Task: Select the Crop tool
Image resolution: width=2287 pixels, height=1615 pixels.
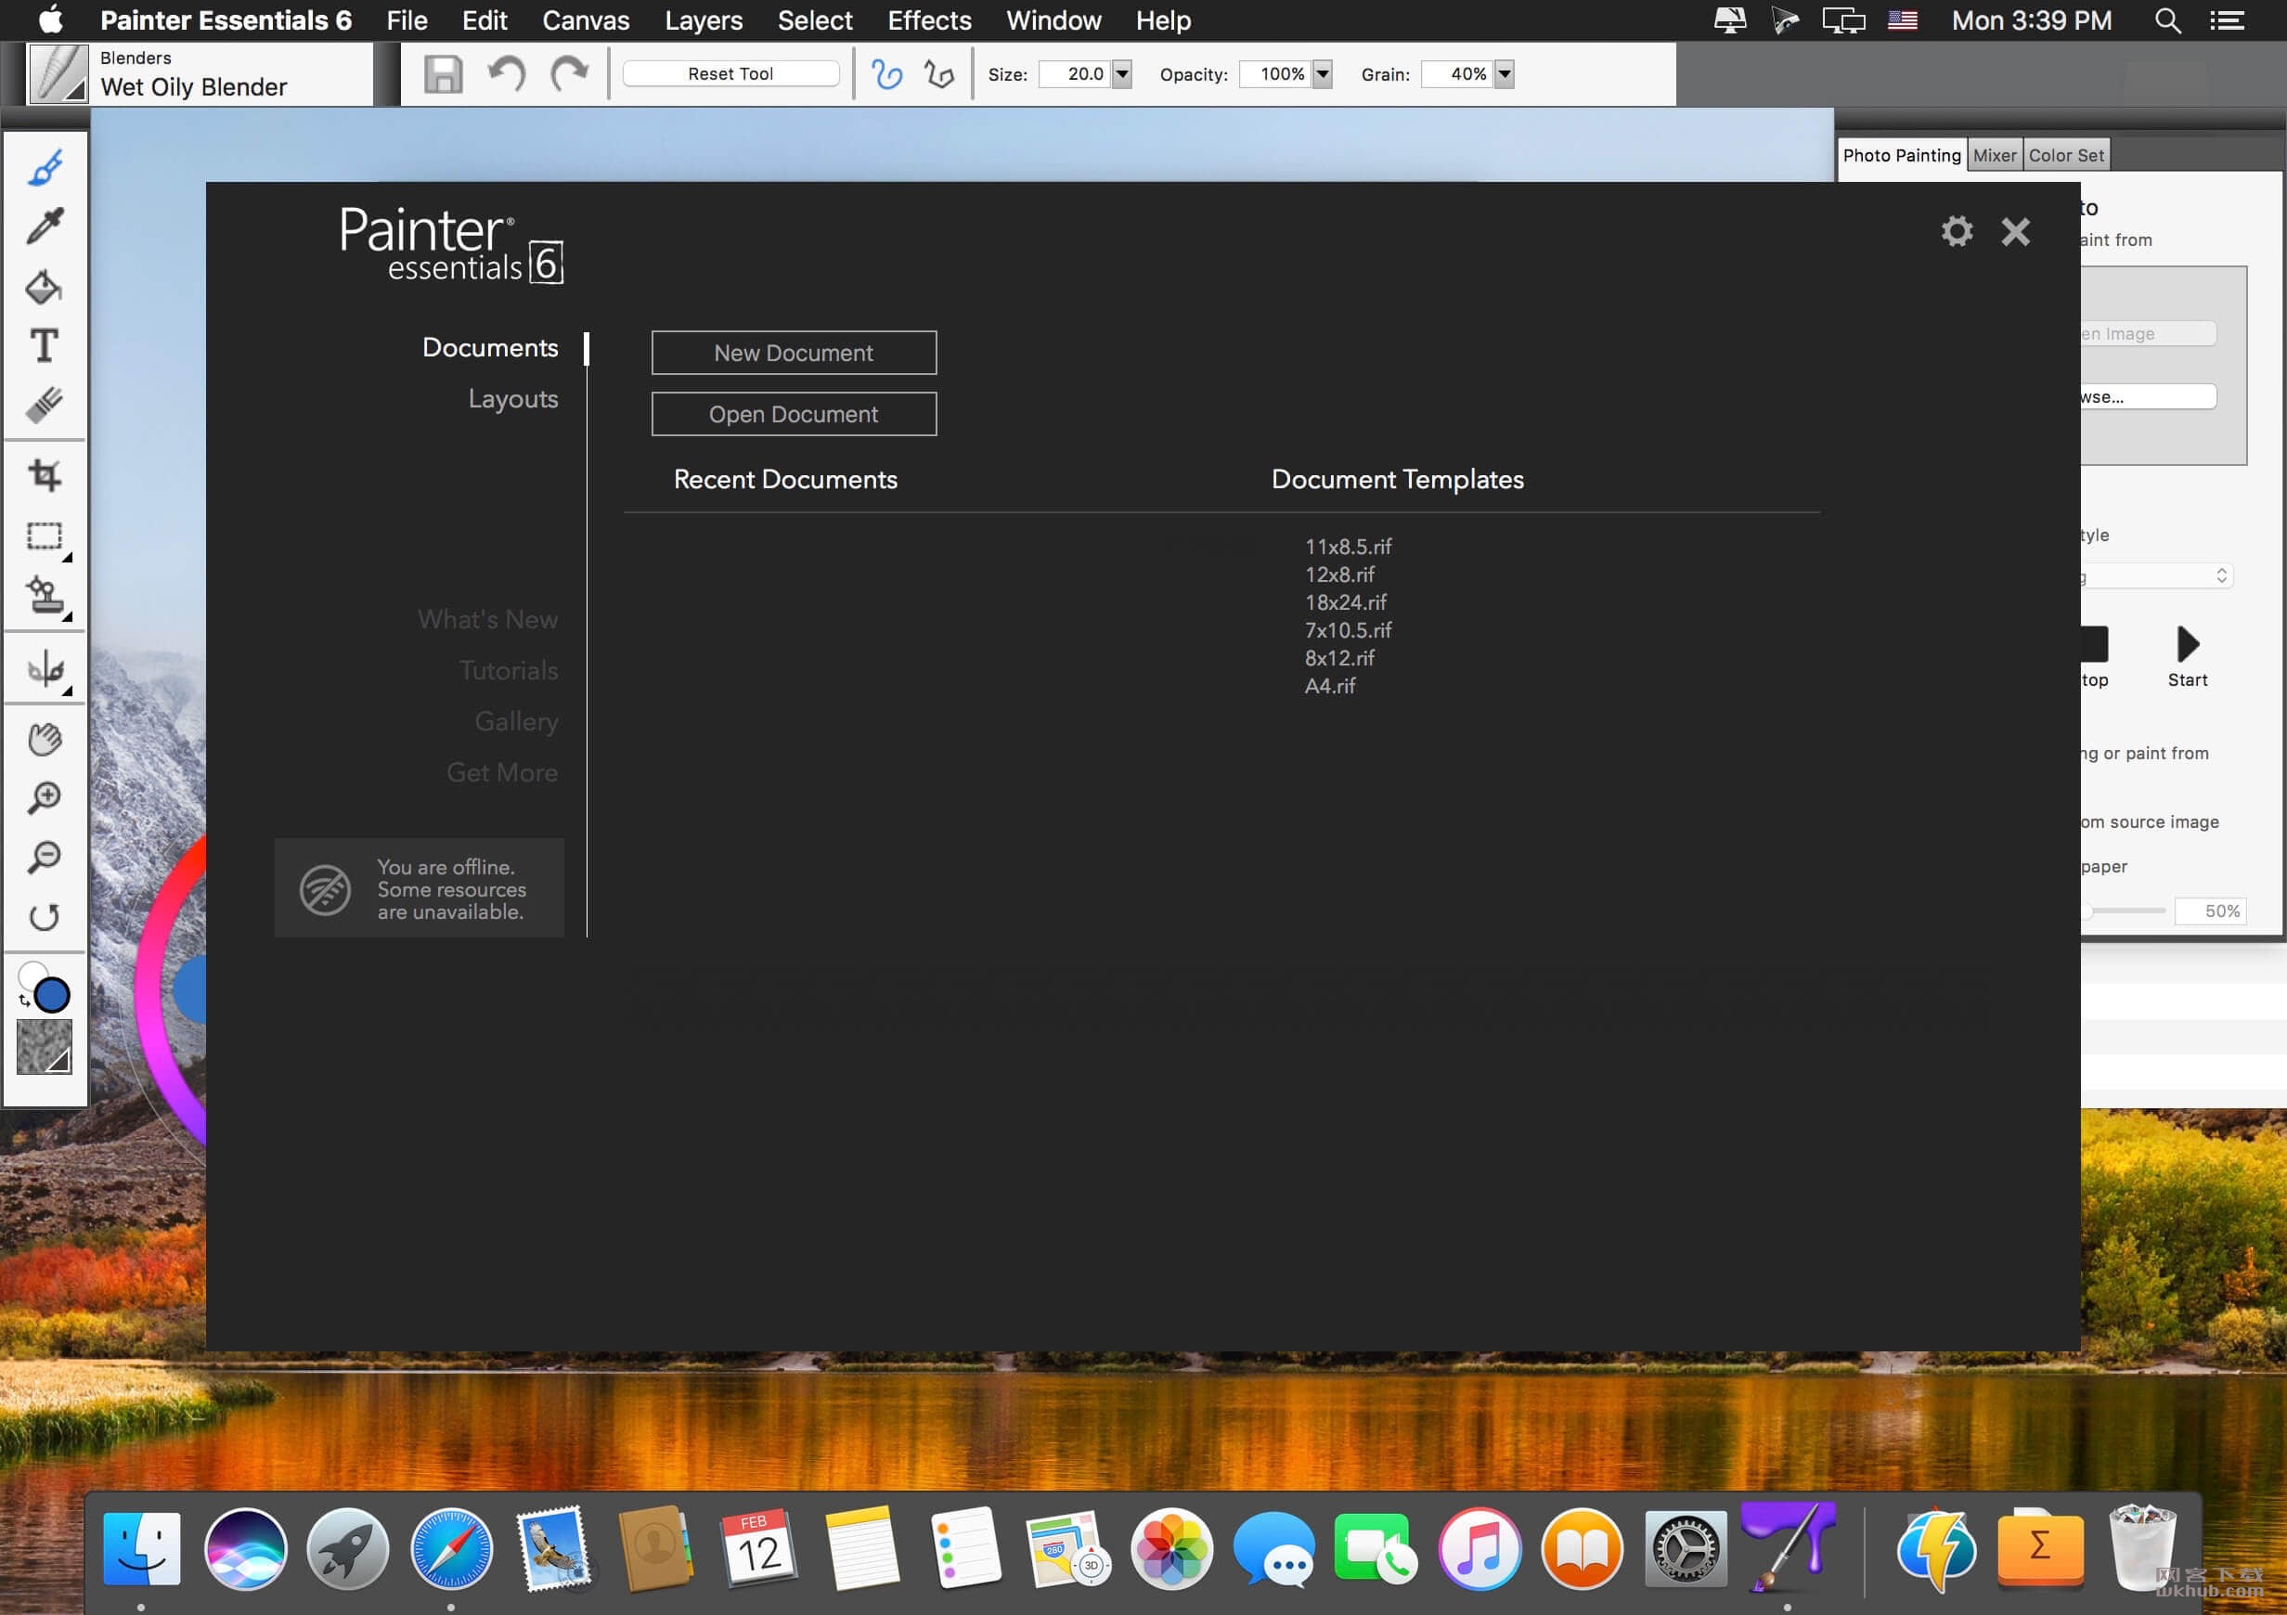Action: [45, 475]
